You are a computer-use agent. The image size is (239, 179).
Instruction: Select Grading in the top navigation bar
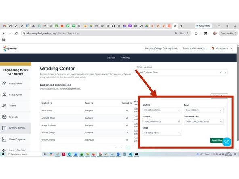125,58
